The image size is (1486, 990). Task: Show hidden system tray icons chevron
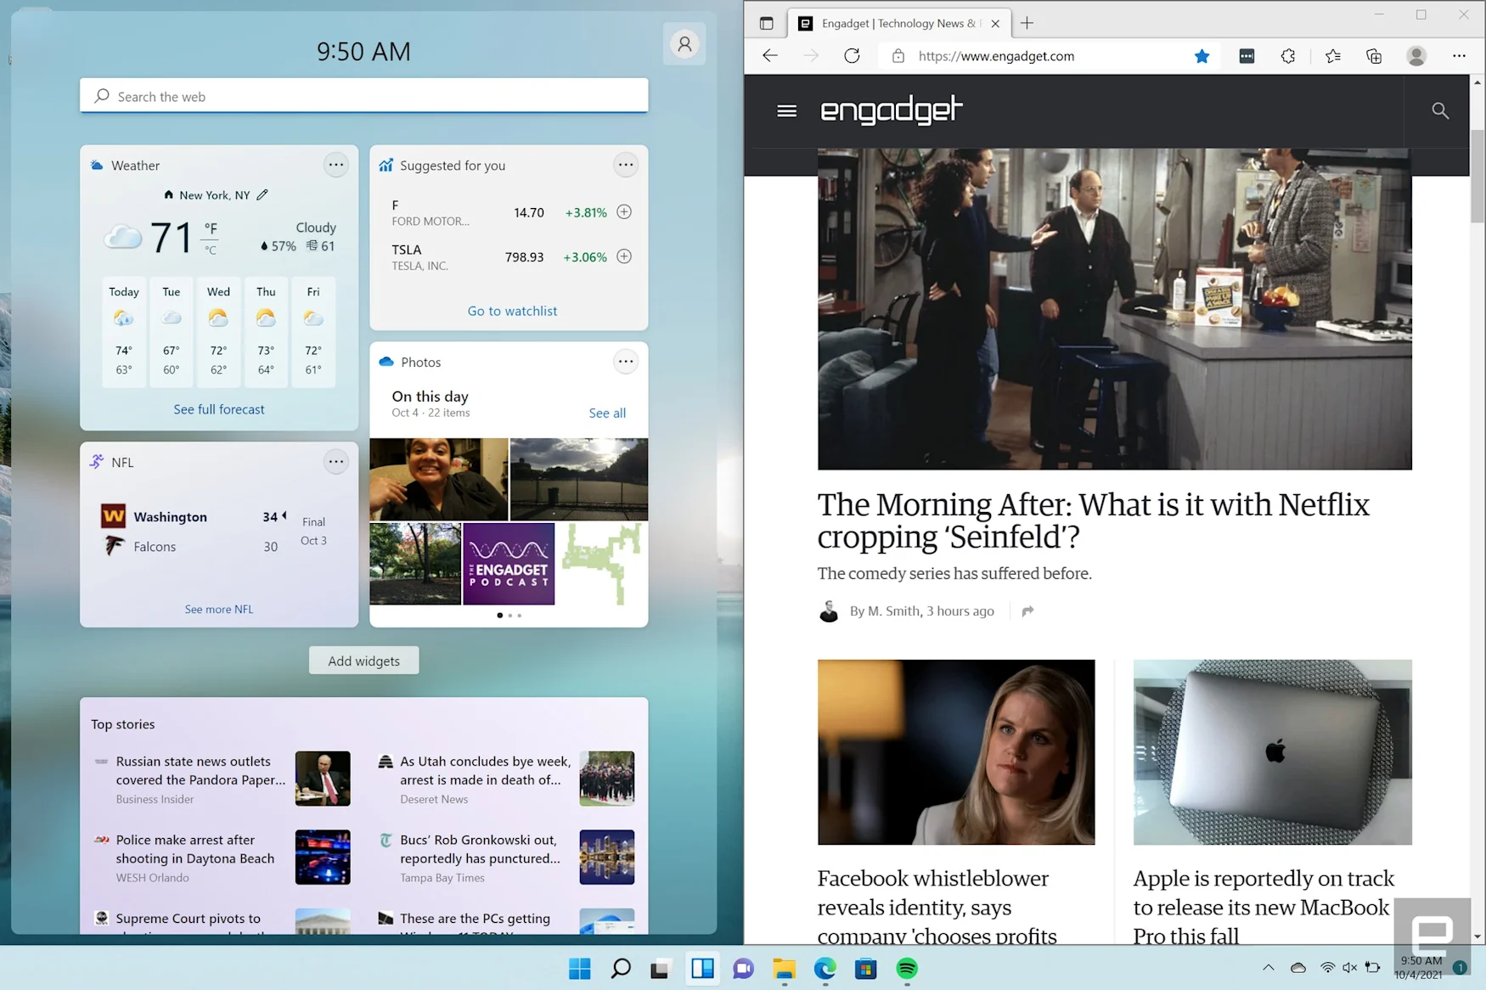pyautogui.click(x=1268, y=968)
